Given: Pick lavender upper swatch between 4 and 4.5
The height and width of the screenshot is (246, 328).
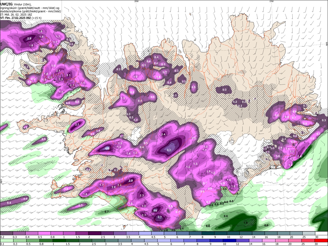Looking at the screenshot, I should tap(145, 233).
